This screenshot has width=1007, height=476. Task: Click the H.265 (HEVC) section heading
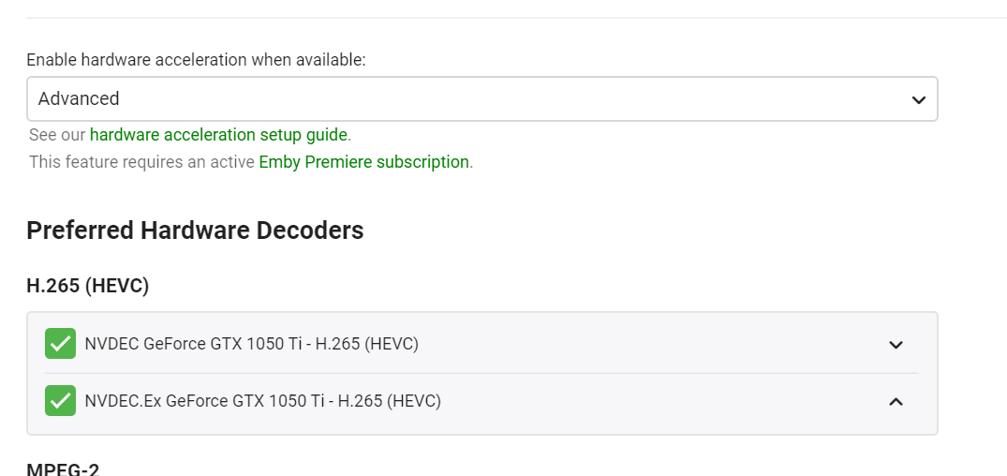(x=87, y=285)
